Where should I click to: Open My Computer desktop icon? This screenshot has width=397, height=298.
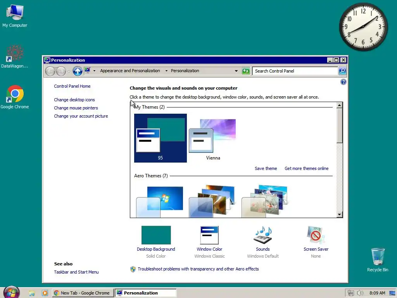(15, 16)
